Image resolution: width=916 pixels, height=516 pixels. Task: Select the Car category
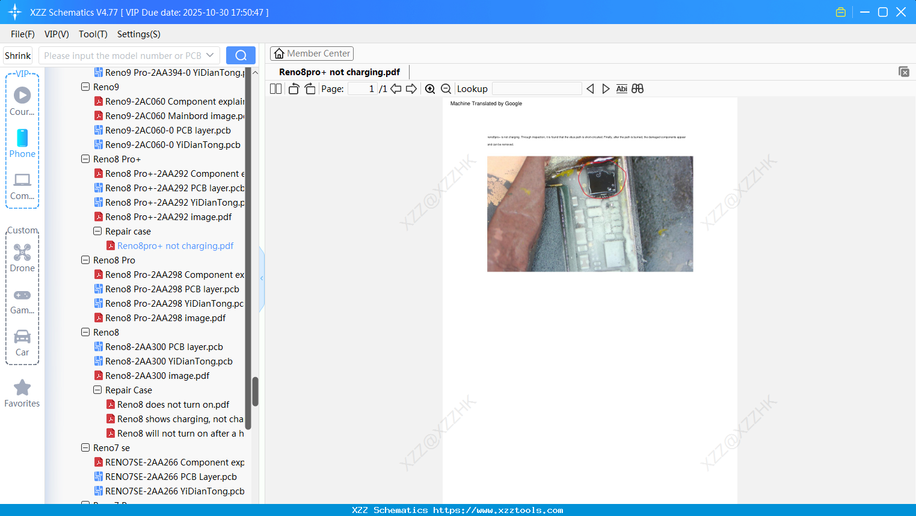(22, 343)
